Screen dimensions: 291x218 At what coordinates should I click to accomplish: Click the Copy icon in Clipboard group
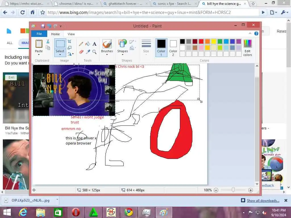(x=48, y=48)
